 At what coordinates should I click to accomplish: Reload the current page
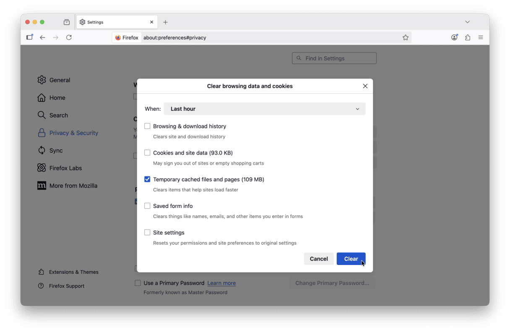pyautogui.click(x=69, y=37)
